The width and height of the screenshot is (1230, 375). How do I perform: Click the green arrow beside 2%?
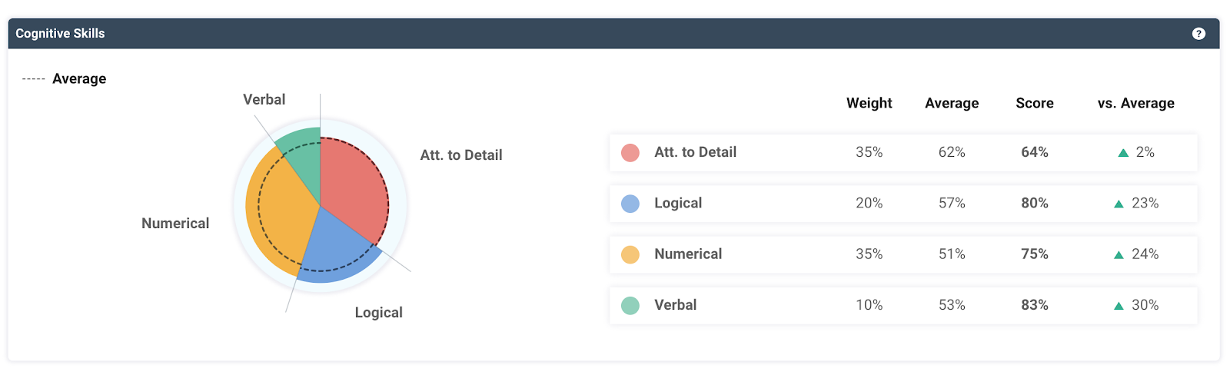point(1123,153)
